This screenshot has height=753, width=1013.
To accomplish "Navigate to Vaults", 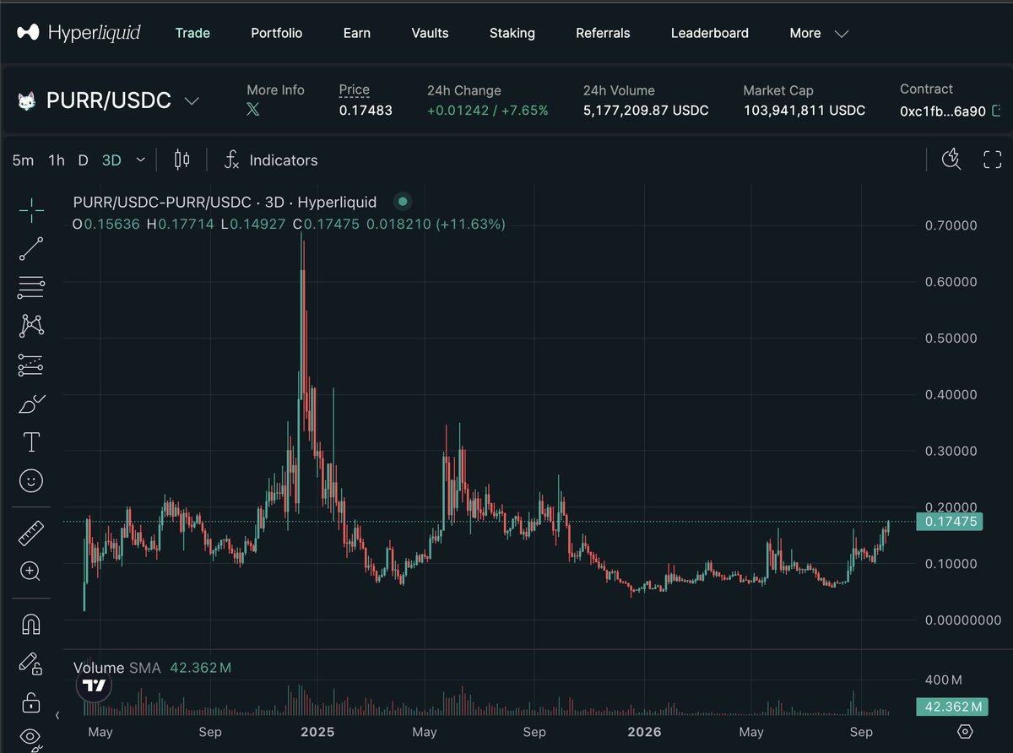I will click(431, 33).
